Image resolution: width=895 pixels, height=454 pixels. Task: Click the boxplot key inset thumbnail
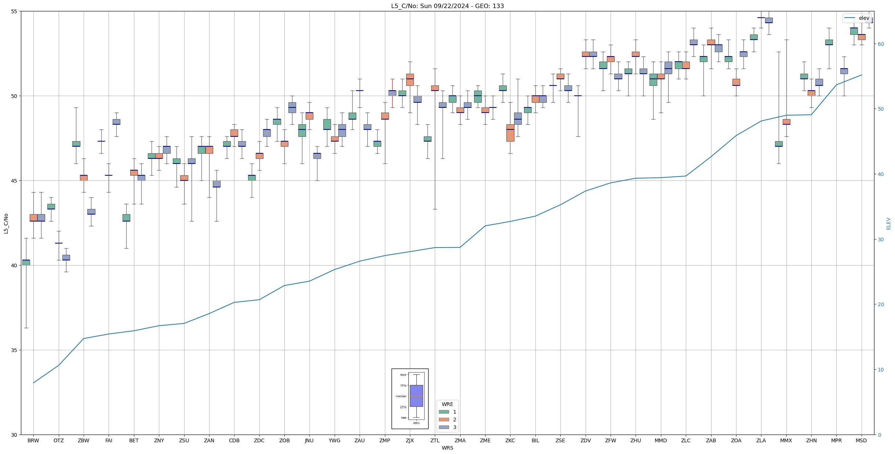click(410, 399)
